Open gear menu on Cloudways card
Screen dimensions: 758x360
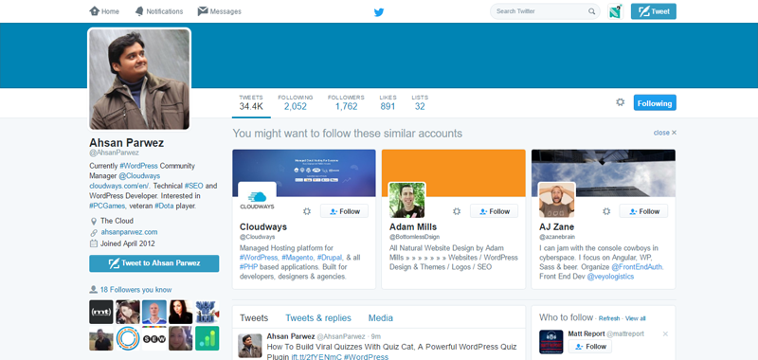tap(307, 211)
